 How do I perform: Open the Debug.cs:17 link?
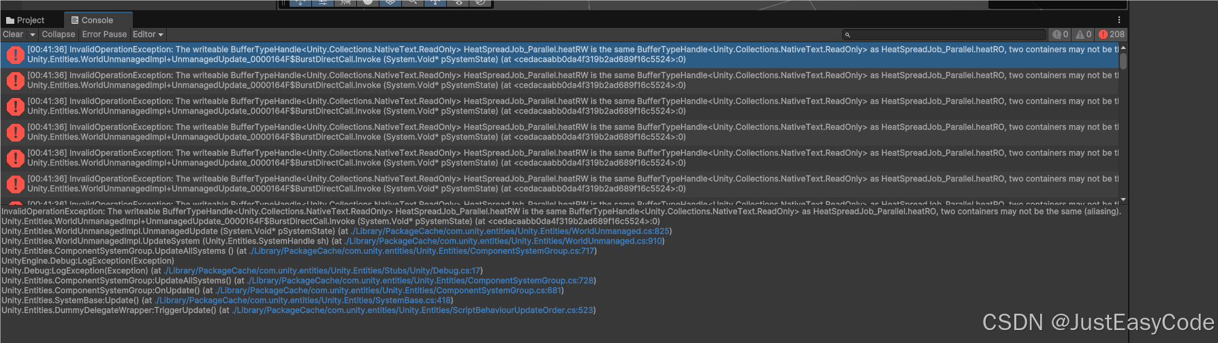[322, 271]
